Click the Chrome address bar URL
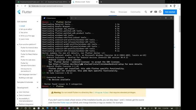 click(47, 6)
